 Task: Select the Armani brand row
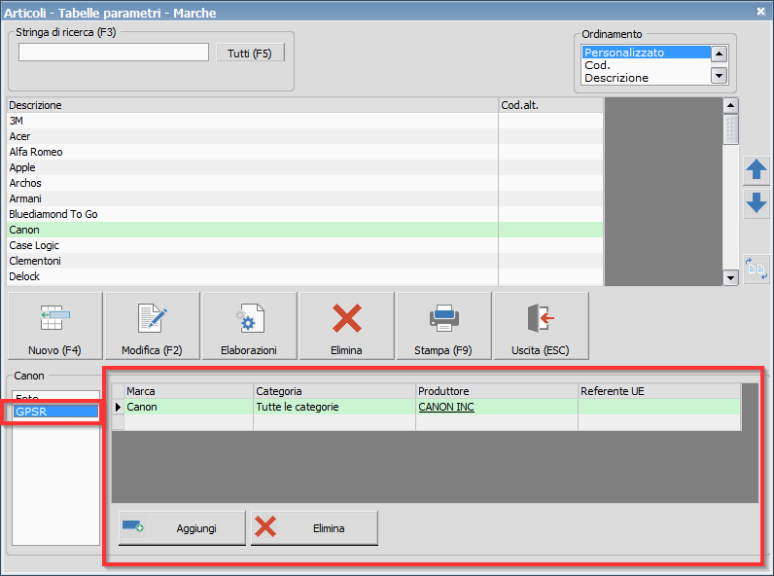point(305,198)
